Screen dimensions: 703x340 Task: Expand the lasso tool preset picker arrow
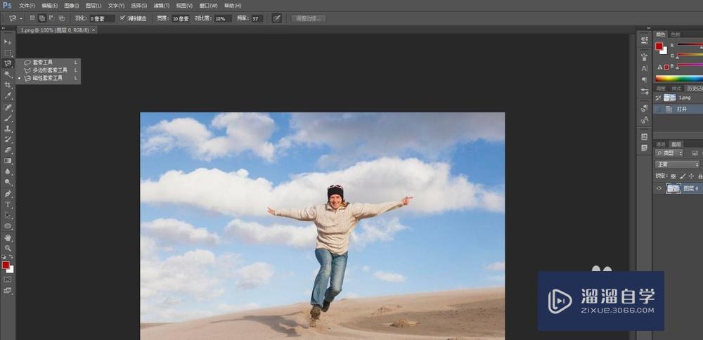pos(21,18)
